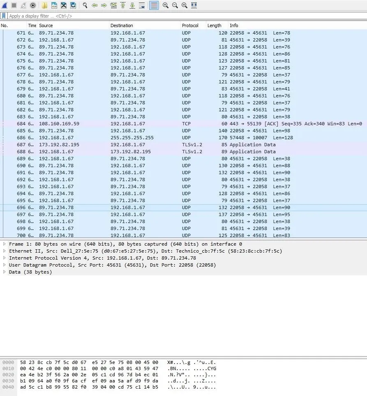Reload this capture file

tap(73, 5)
